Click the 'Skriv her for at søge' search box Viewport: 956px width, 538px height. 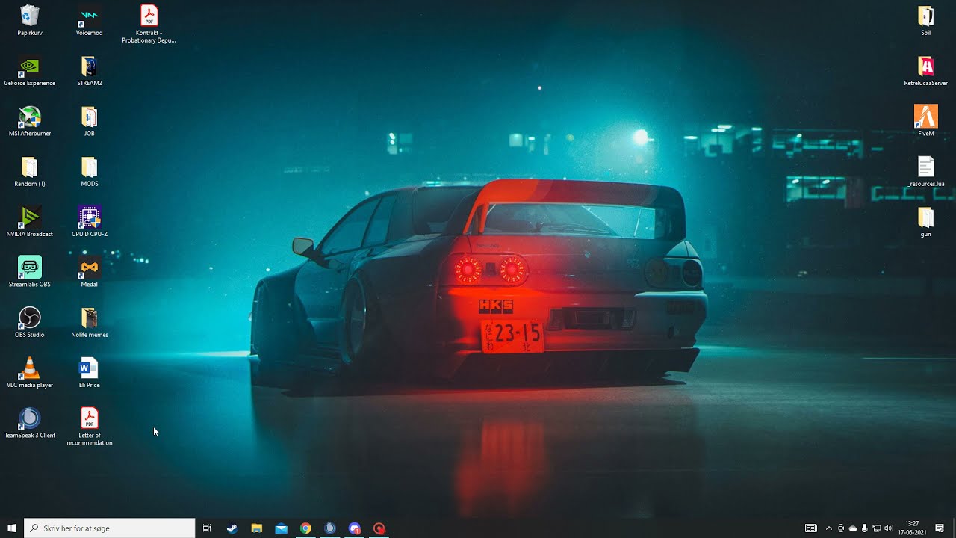[x=110, y=528]
